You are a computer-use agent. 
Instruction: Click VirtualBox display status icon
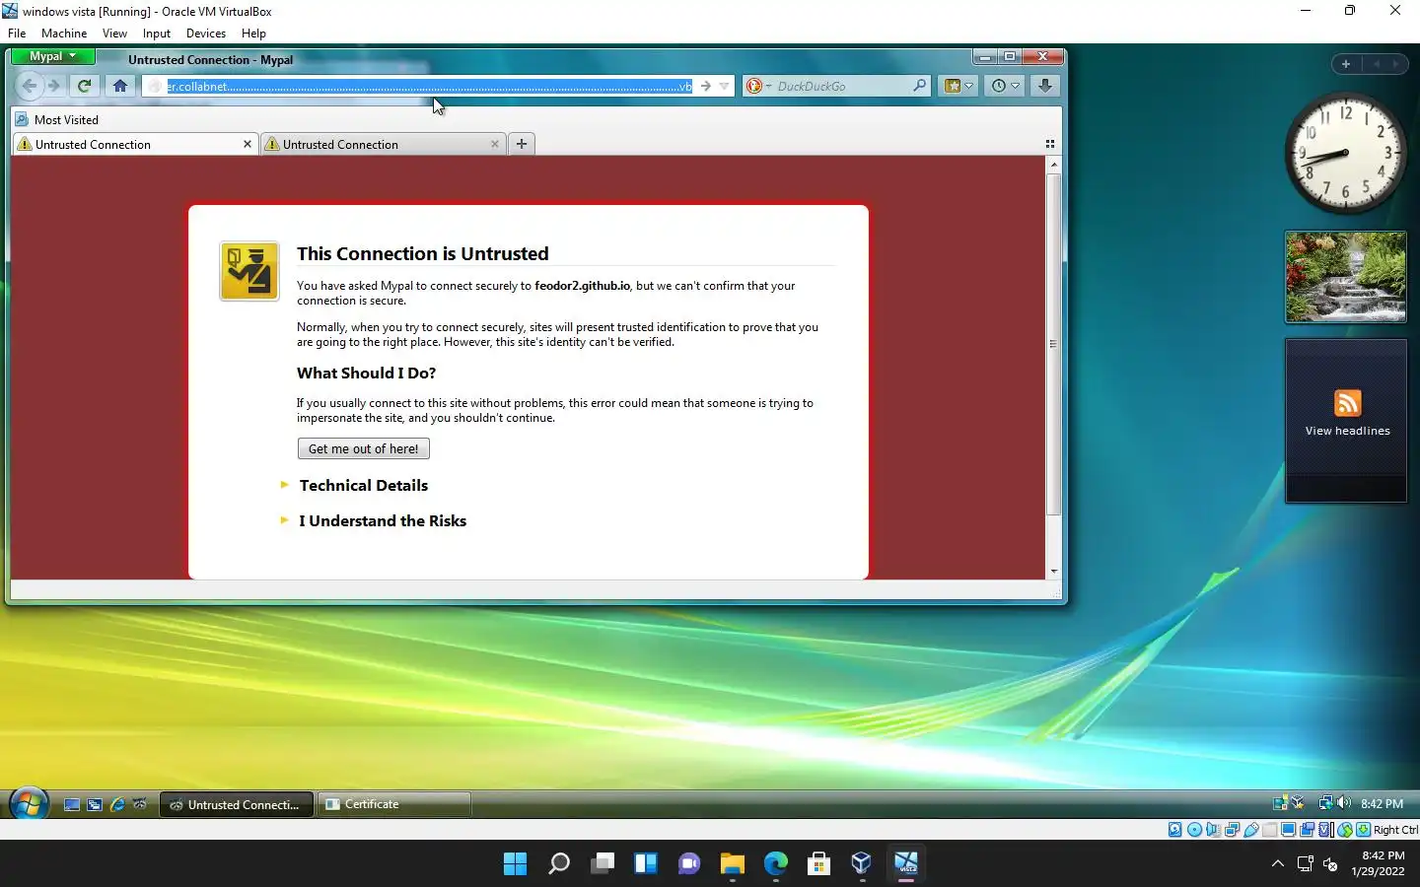pyautogui.click(x=1288, y=830)
